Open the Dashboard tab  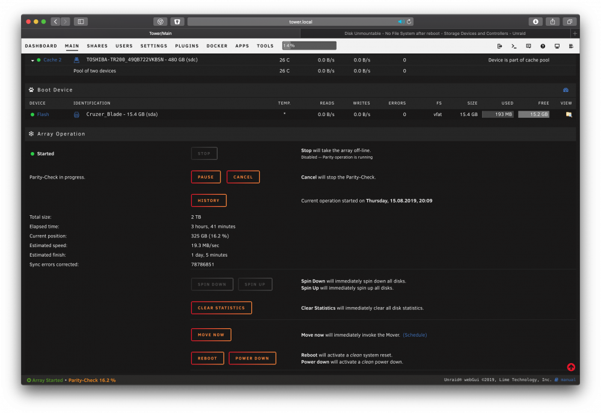(x=41, y=46)
